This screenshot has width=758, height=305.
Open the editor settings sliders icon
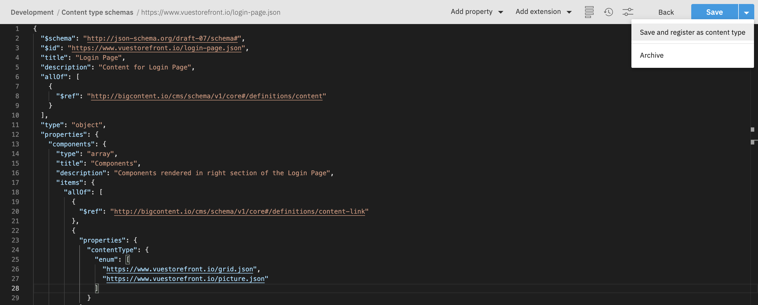click(x=628, y=12)
